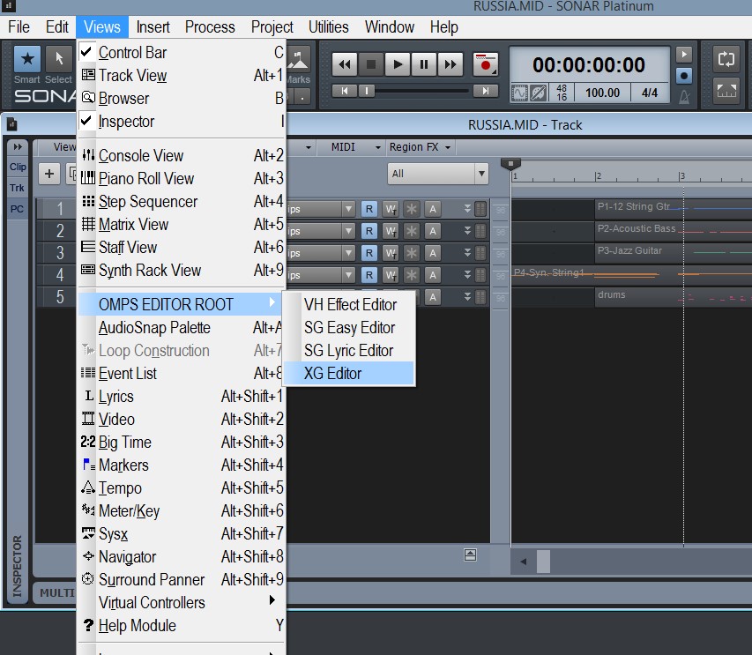Open Track View from Views menu

(182, 75)
